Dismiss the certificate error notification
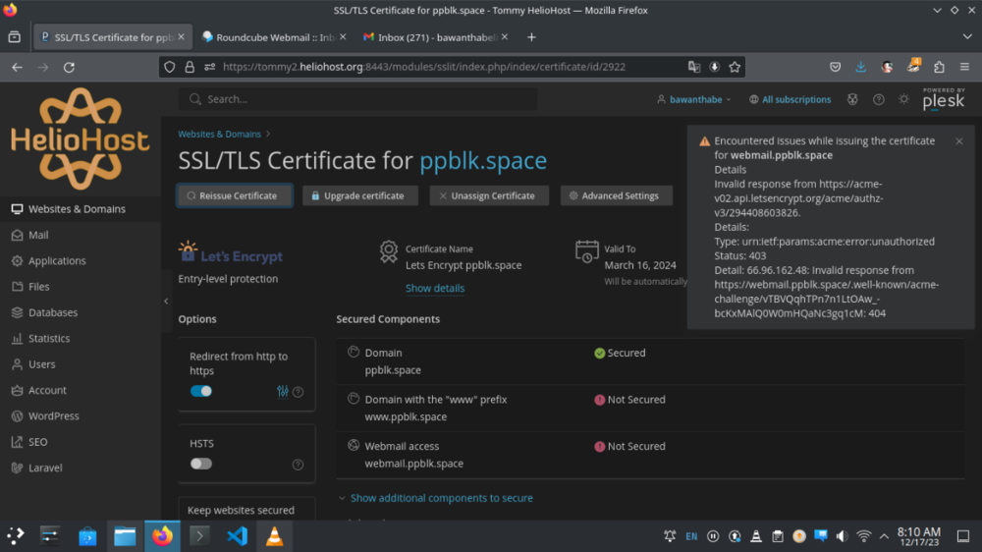 tap(958, 141)
